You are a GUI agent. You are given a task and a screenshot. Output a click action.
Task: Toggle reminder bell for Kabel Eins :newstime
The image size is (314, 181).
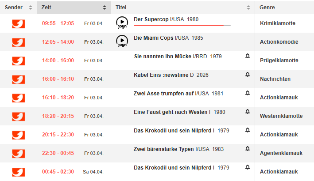248,75
